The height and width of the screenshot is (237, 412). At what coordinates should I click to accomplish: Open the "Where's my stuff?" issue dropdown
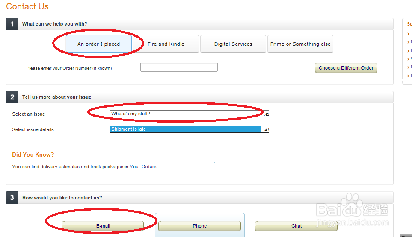(x=189, y=114)
